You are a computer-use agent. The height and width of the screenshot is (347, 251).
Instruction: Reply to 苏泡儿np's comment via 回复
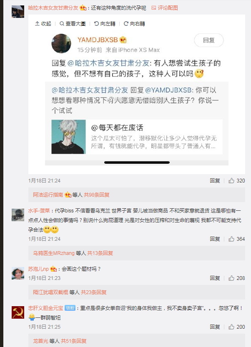coord(215,278)
